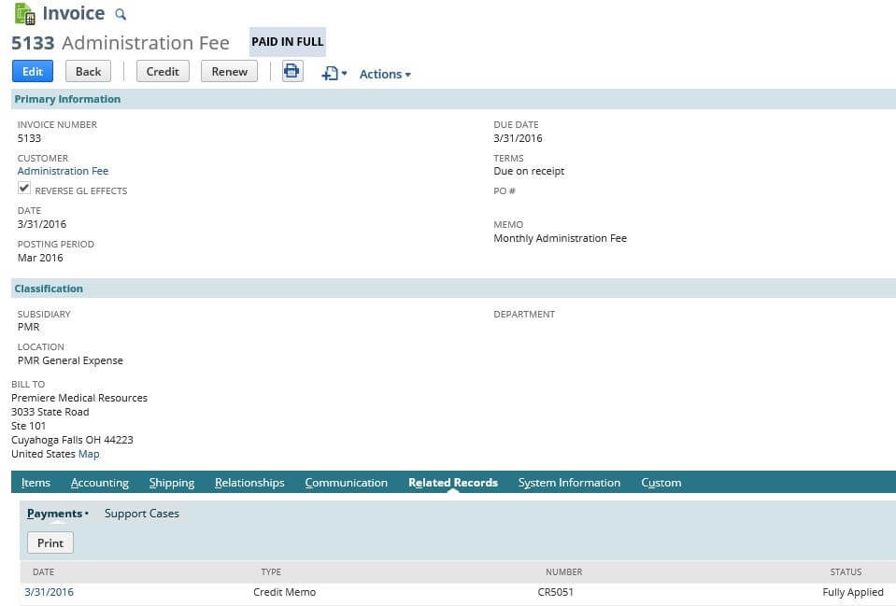Expand the Actions dropdown menu
Image resolution: width=896 pixels, height=606 pixels.
[385, 74]
